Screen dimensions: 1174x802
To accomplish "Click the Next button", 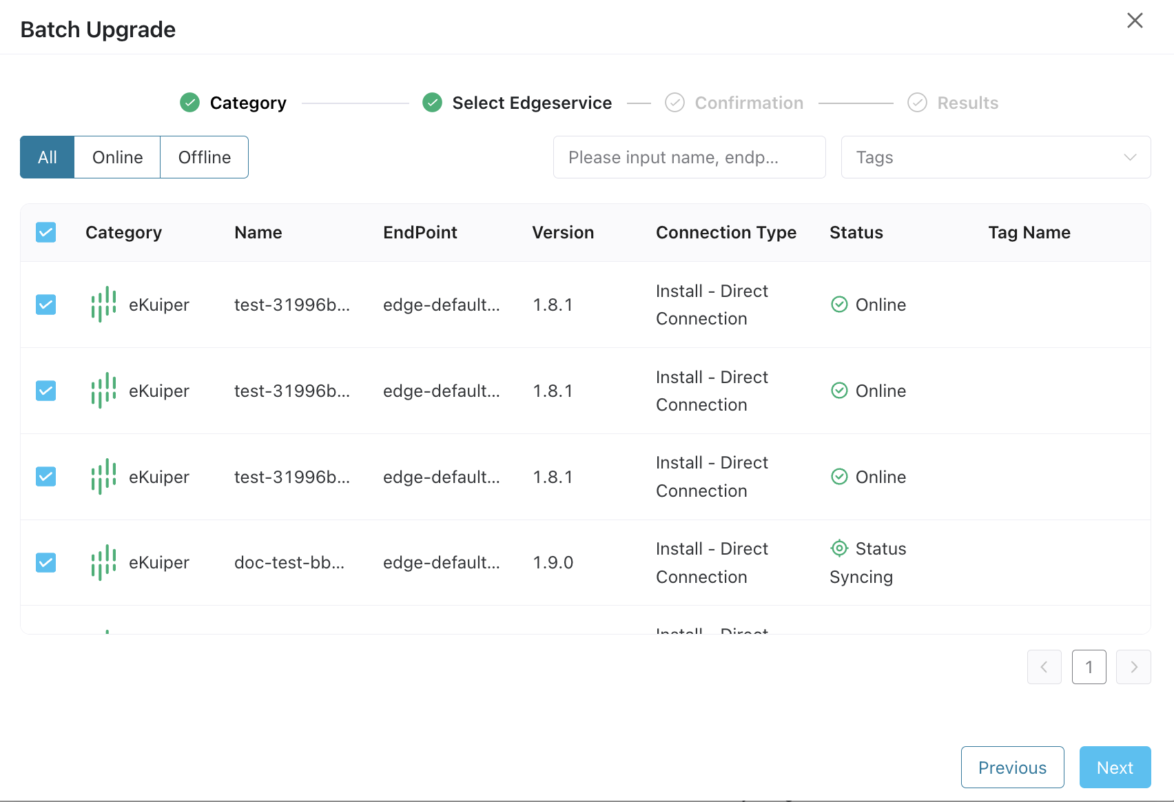I will coord(1115,768).
